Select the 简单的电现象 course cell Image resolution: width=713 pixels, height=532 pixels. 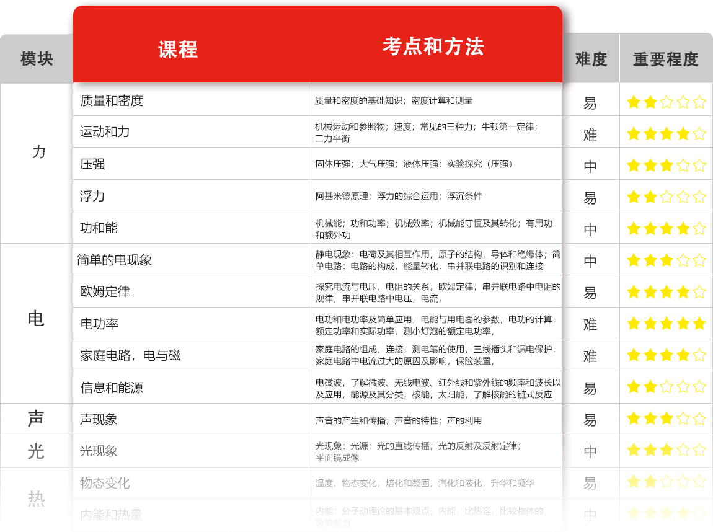tap(192, 260)
